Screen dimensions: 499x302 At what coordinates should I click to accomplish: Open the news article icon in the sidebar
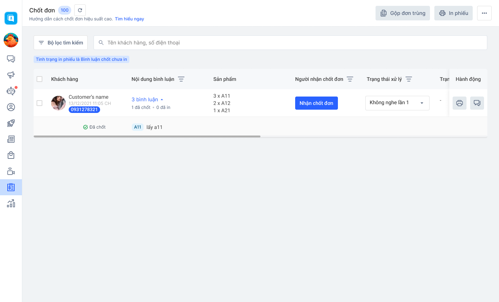click(x=11, y=139)
